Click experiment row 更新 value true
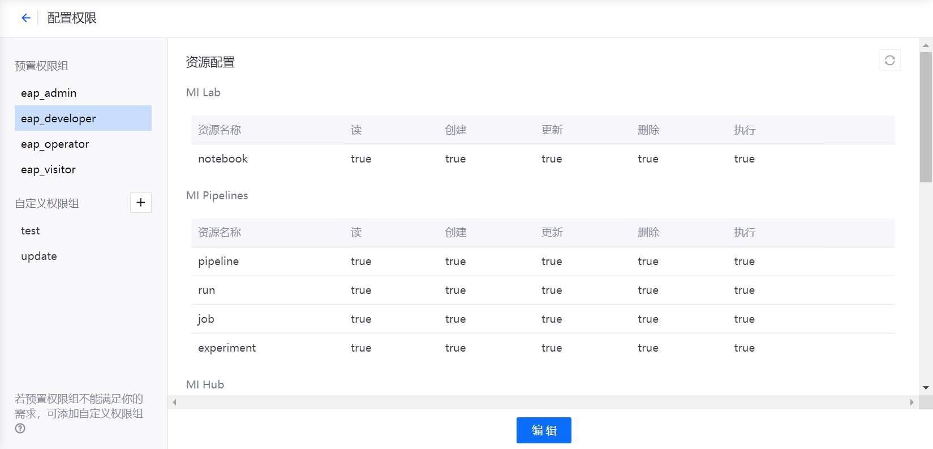The image size is (933, 449). tap(552, 348)
